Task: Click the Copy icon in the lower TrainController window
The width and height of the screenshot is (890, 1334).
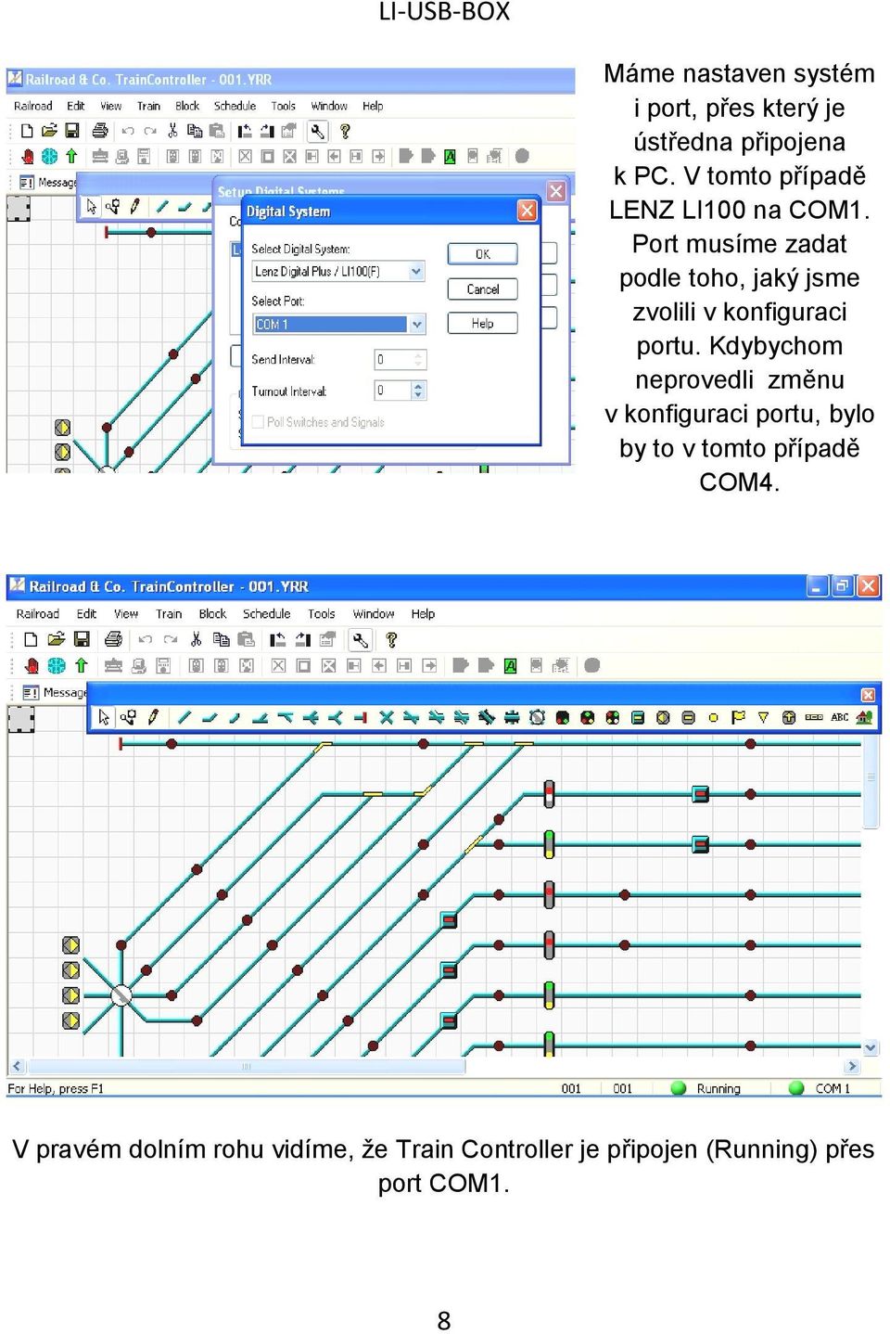Action: (x=221, y=639)
